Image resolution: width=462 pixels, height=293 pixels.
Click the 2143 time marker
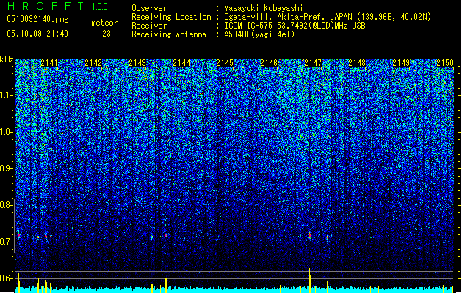click(x=137, y=63)
